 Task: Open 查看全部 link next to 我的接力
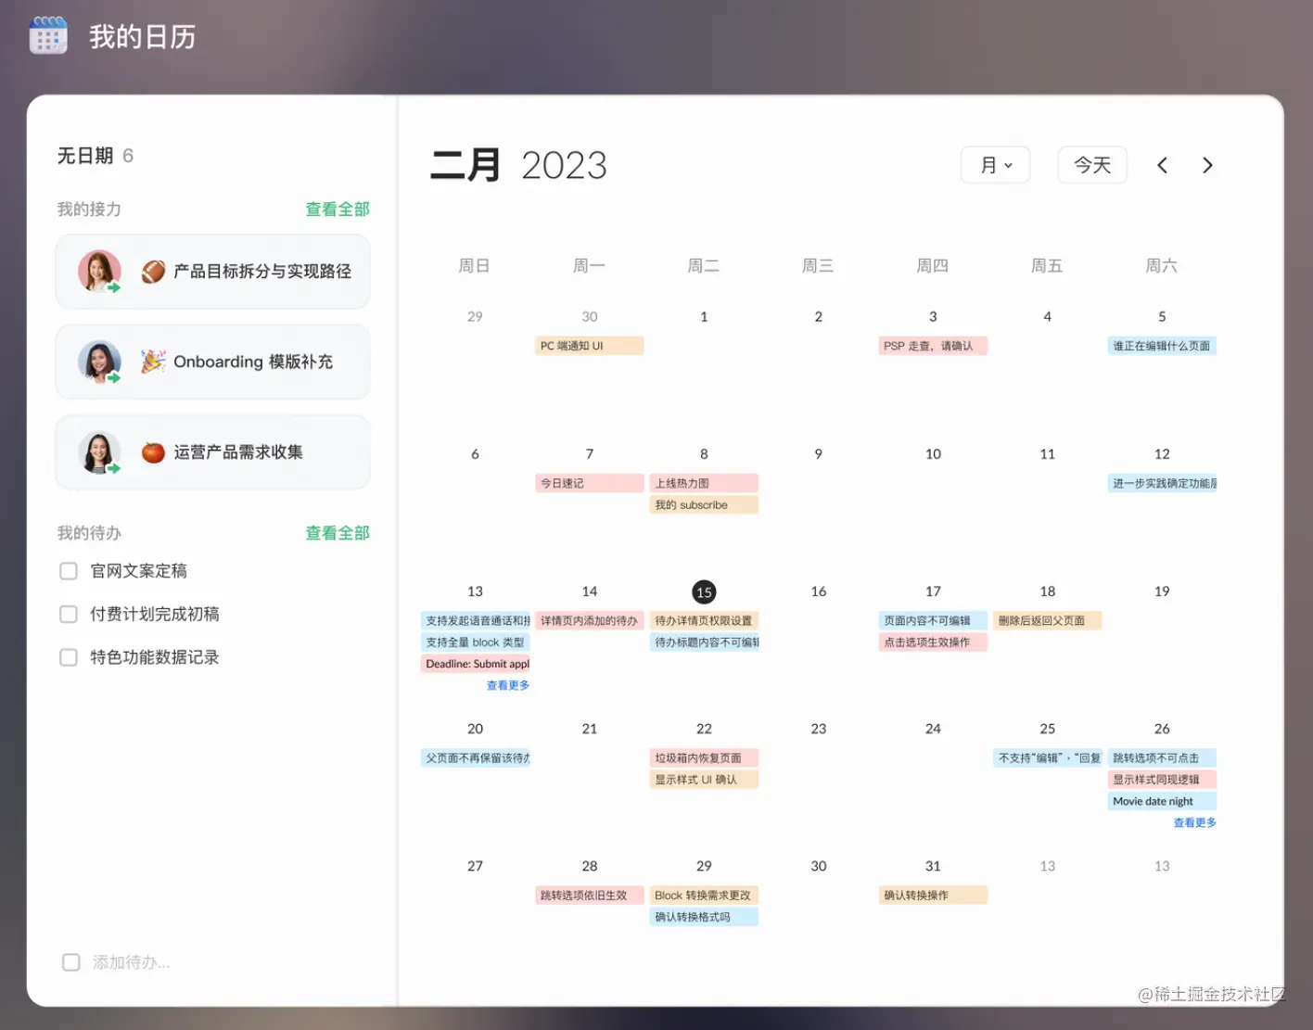(338, 210)
